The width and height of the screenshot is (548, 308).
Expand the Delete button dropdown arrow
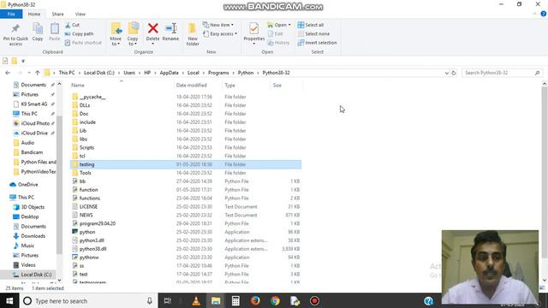152,44
